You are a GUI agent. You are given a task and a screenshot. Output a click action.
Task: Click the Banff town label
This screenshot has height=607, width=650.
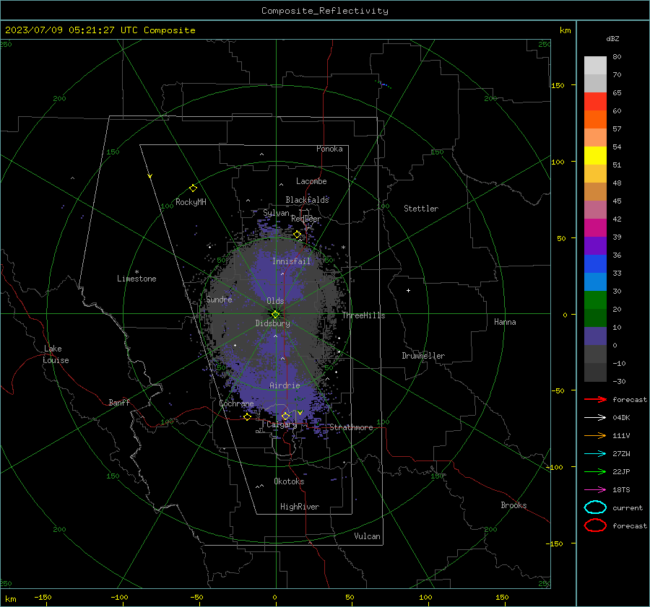[x=119, y=402]
